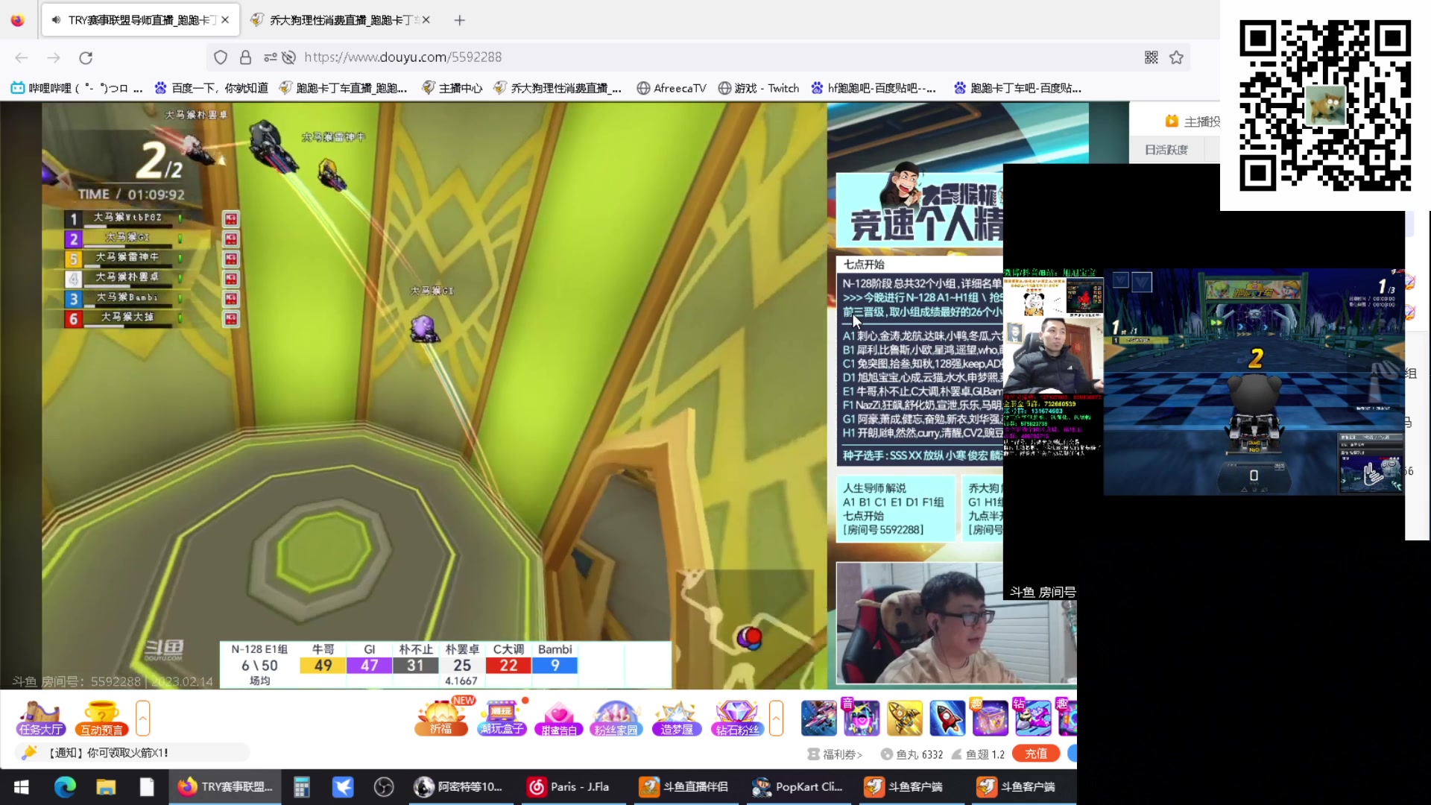Image resolution: width=1431 pixels, height=805 pixels.
Task: Click the 钻石粉丝 diamond fan icon
Action: click(x=736, y=718)
